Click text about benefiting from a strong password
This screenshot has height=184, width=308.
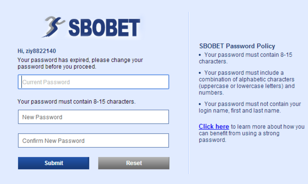point(252,133)
